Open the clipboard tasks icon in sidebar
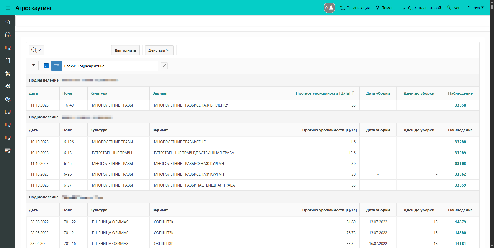This screenshot has height=248, width=494. [x=8, y=61]
